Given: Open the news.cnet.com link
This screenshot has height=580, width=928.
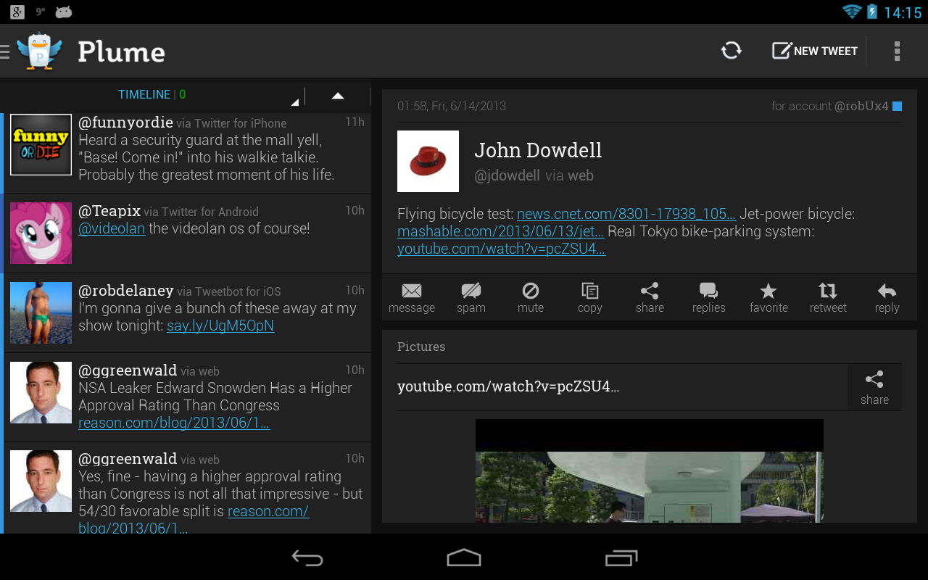Looking at the screenshot, I should [x=626, y=214].
